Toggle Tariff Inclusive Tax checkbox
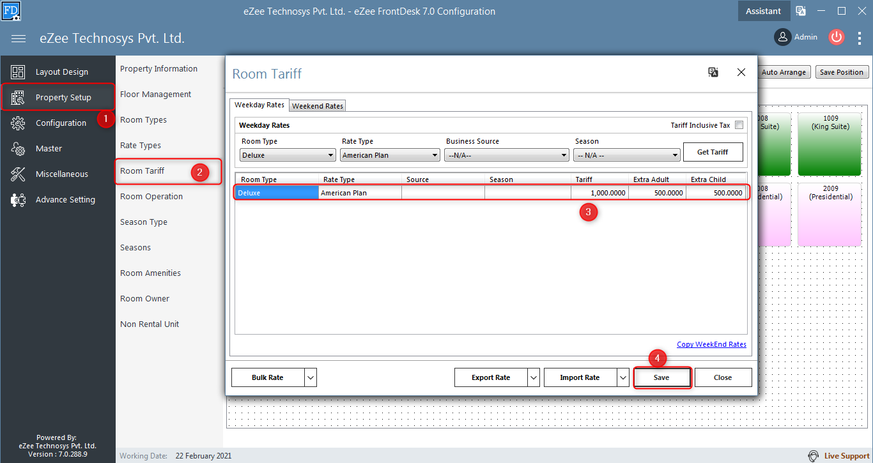873x463 pixels. tap(739, 125)
